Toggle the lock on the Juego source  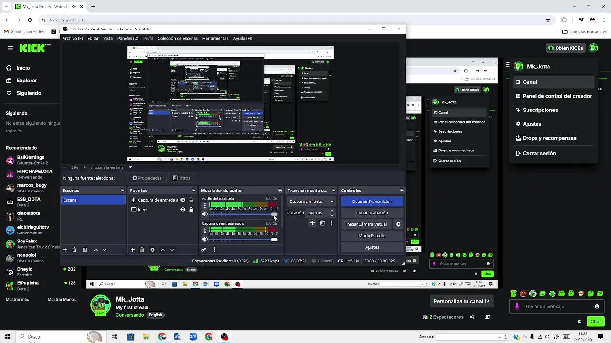191,210
